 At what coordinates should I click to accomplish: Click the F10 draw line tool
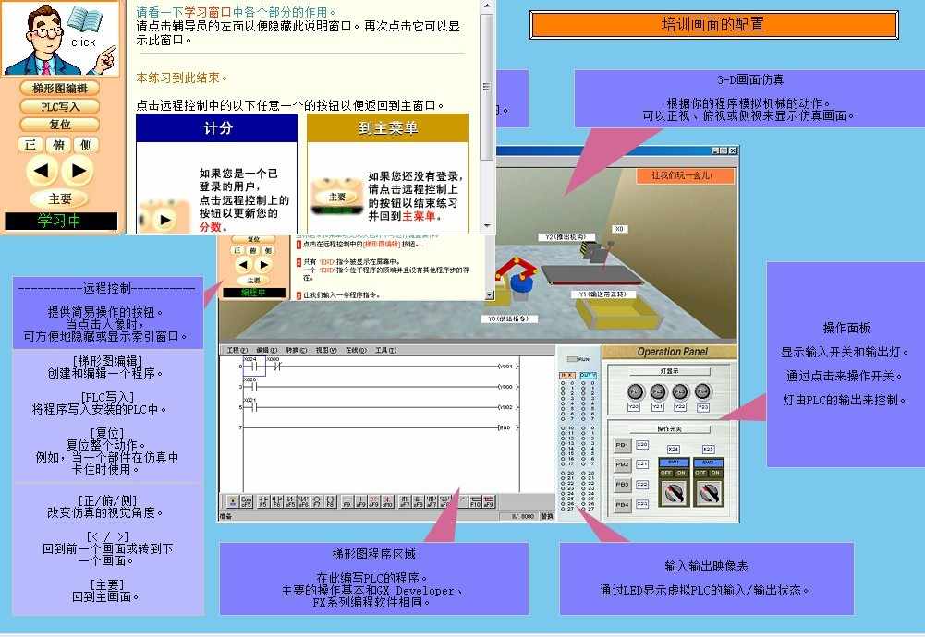click(x=476, y=501)
